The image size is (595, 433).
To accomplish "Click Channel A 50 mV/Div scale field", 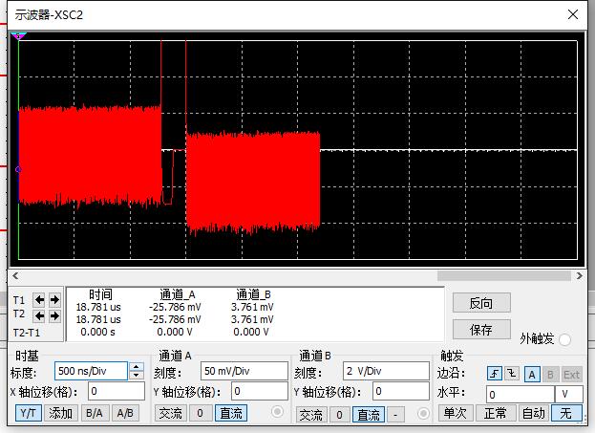I will pyautogui.click(x=244, y=371).
